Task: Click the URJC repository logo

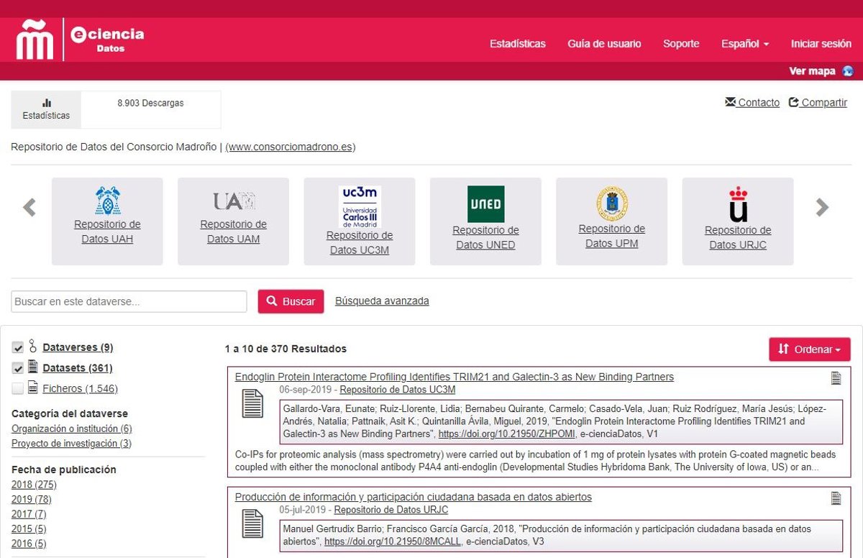Action: pos(738,204)
